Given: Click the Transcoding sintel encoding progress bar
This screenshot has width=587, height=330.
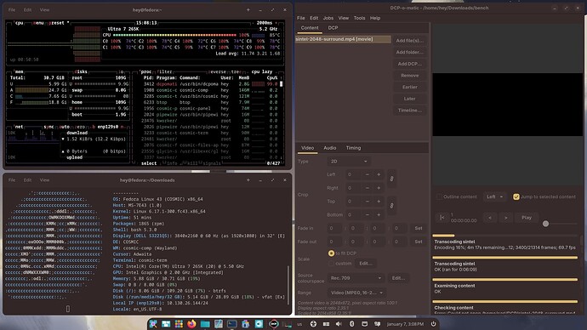Looking at the screenshot, I should click(x=505, y=236).
